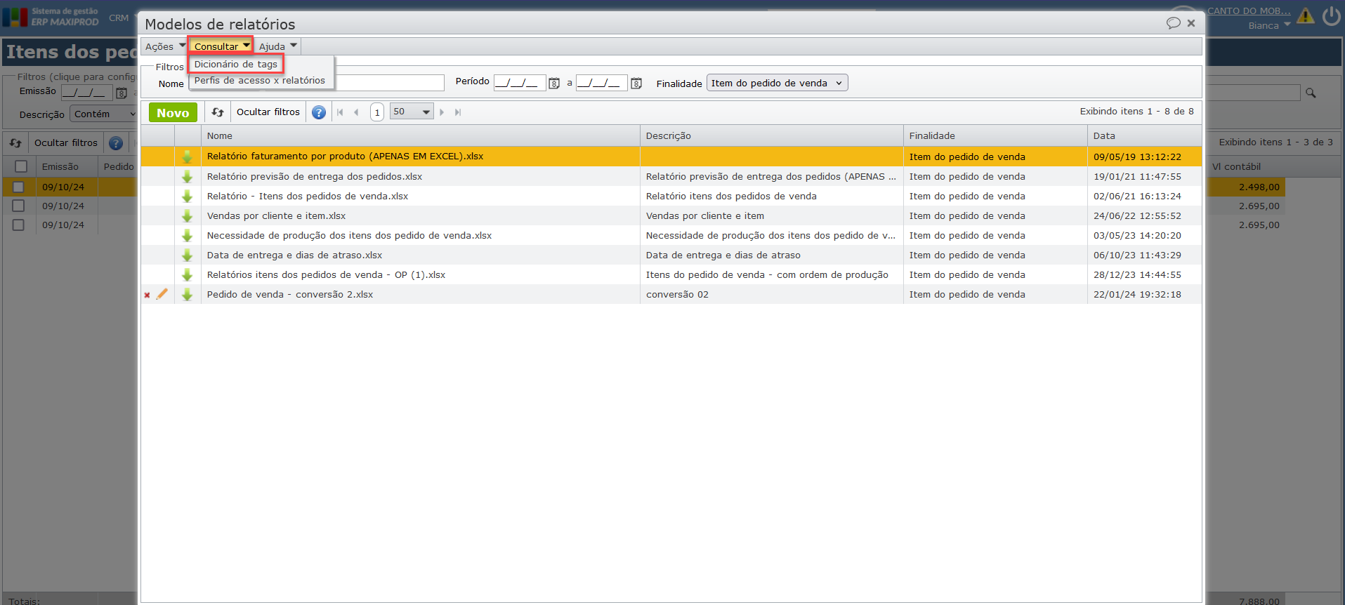Open the CANTO DO MOB... company link

(1249, 11)
